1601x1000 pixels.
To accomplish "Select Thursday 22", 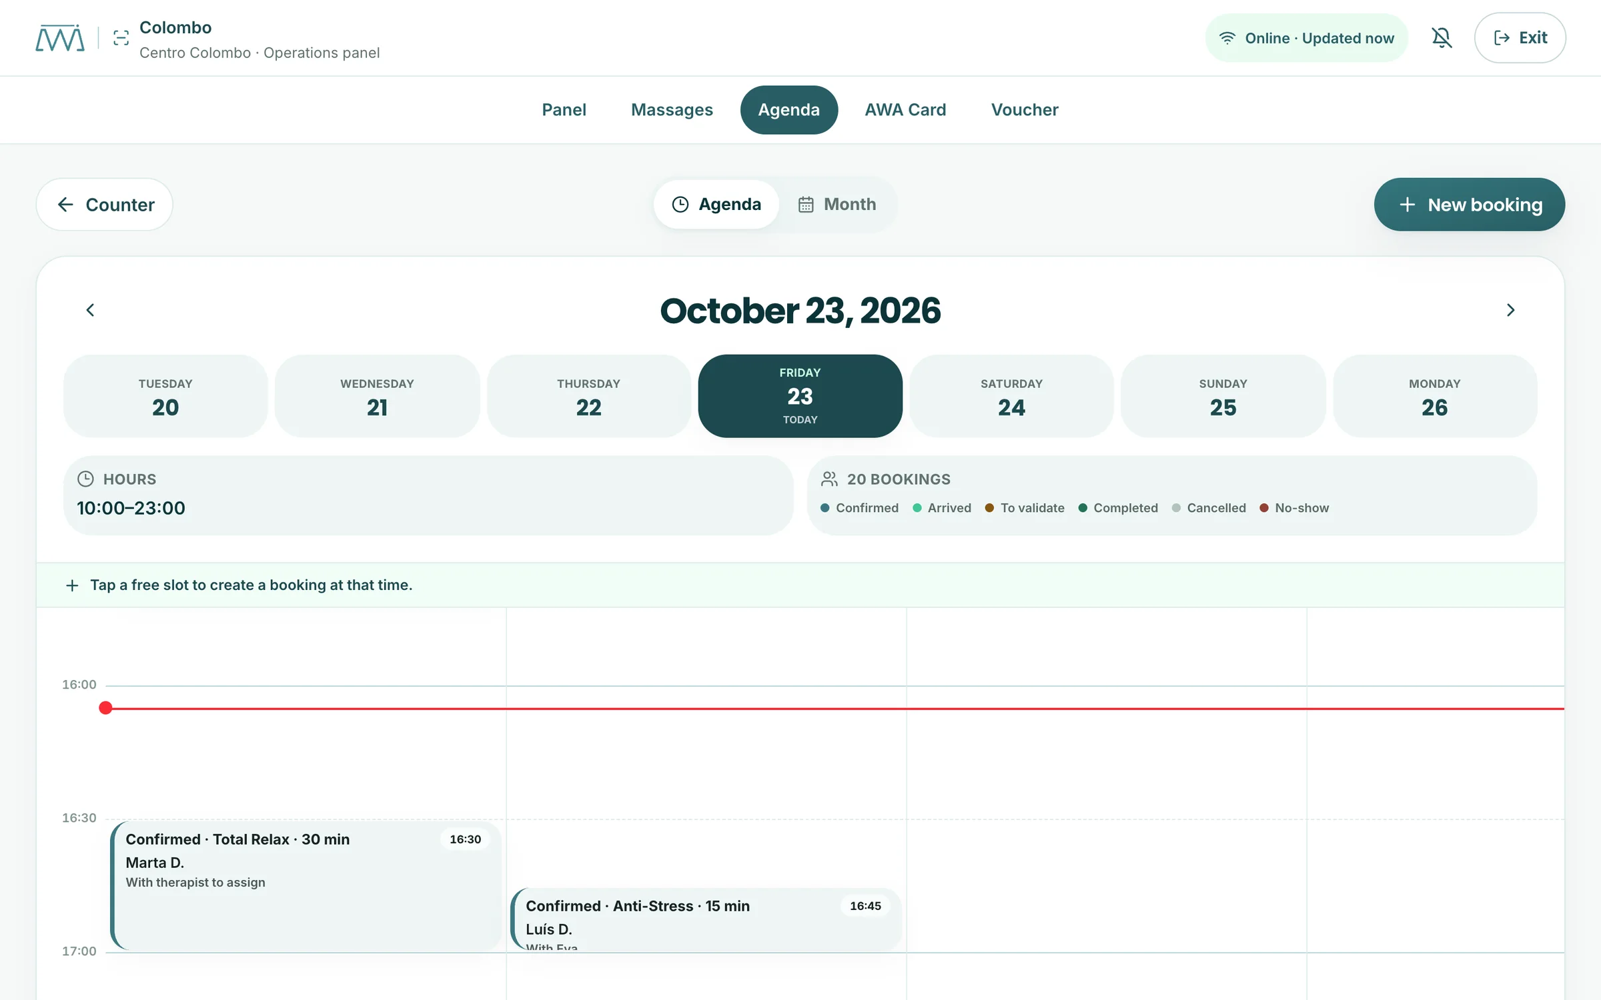I will click(588, 396).
